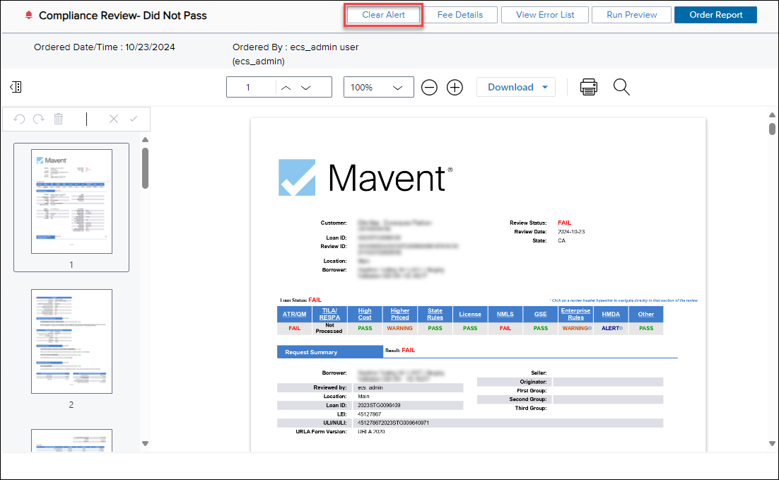Click the HMDA alert info icon
Screen dimensions: 779x480
point(621,329)
